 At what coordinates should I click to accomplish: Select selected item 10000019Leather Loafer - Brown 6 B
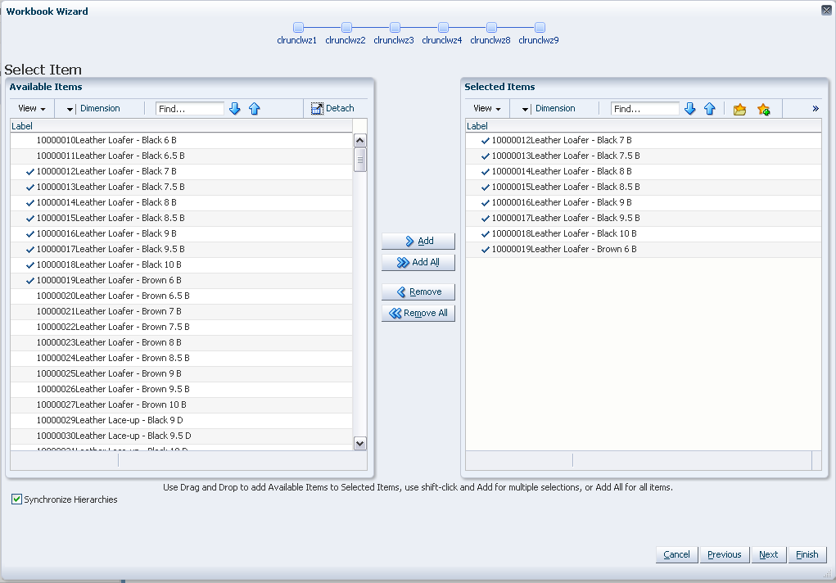click(x=644, y=249)
